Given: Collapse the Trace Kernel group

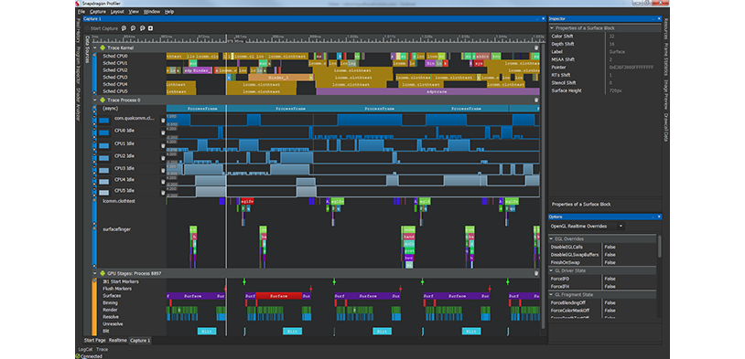Looking at the screenshot, I should 94,48.
